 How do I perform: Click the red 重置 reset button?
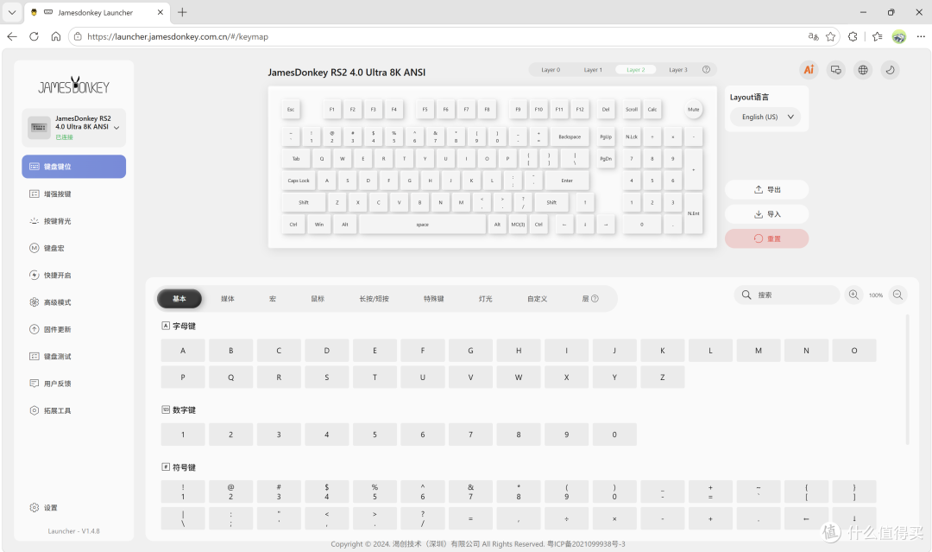pos(767,238)
